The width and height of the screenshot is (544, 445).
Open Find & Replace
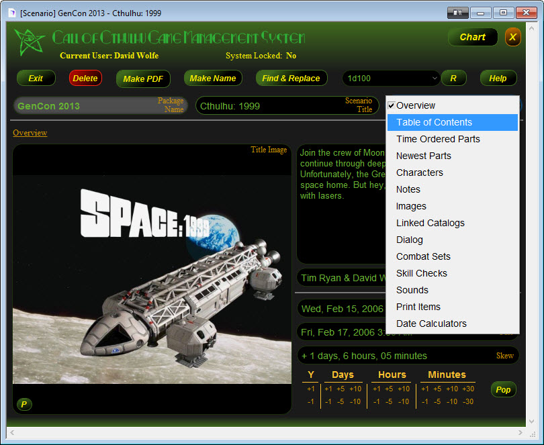291,78
